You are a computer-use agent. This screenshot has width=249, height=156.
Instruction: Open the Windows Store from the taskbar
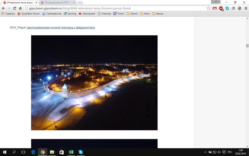pyautogui.click(x=62, y=152)
